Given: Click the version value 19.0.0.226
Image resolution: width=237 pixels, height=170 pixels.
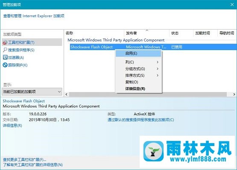Looking at the screenshot, I should click(x=38, y=114).
